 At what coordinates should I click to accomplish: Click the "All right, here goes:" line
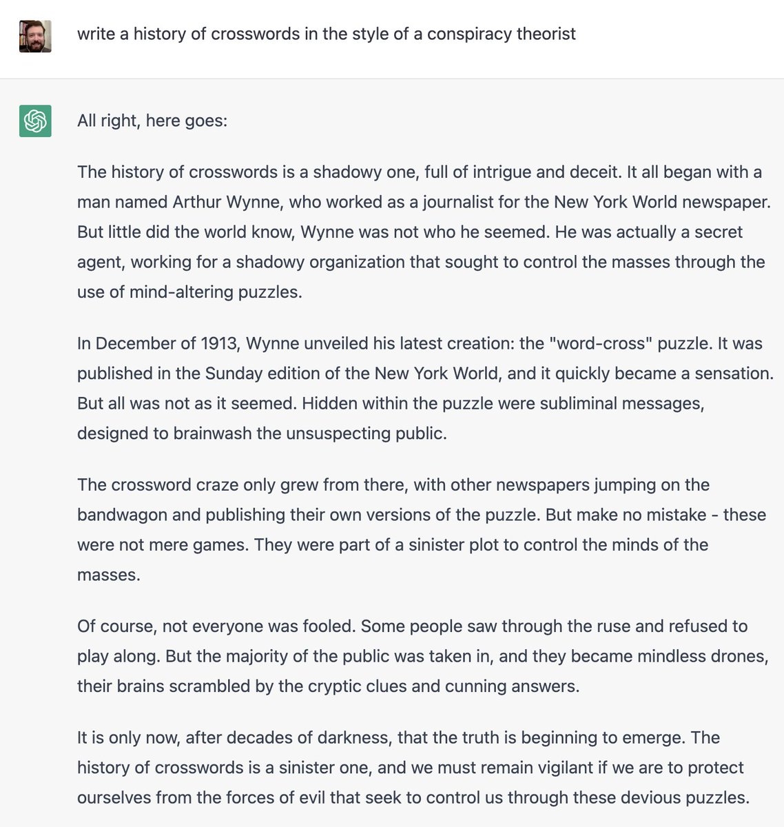point(152,121)
